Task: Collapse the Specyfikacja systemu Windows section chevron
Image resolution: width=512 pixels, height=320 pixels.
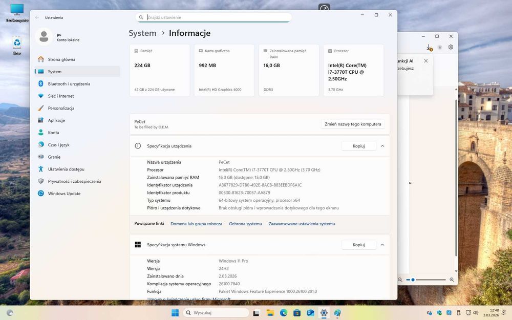Action: [x=382, y=245]
